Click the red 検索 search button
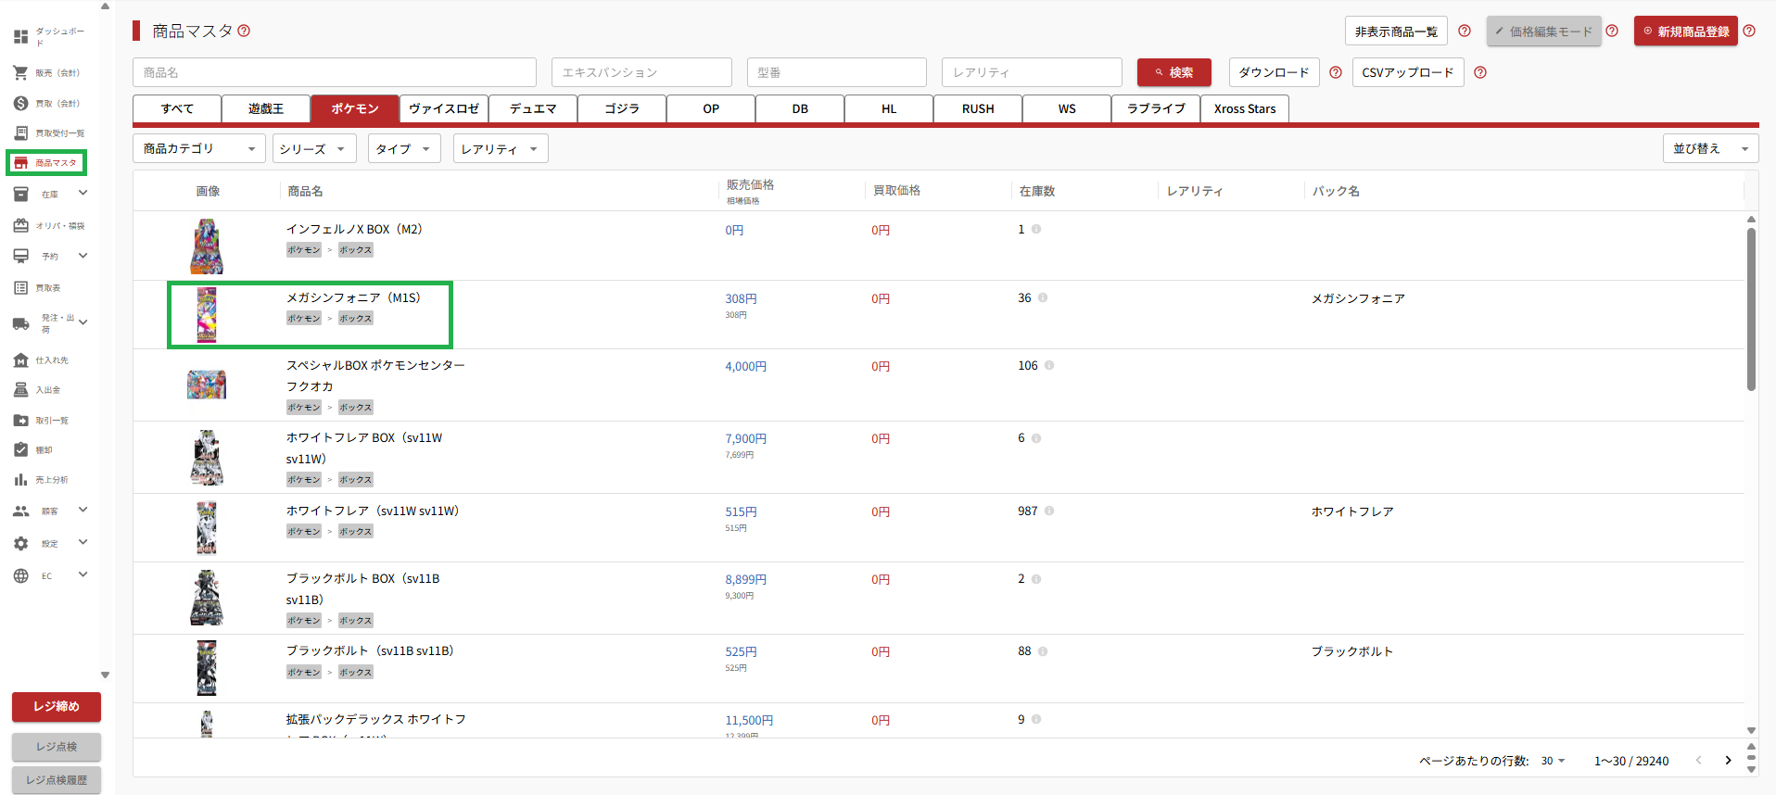The height and width of the screenshot is (795, 1776). pos(1174,72)
